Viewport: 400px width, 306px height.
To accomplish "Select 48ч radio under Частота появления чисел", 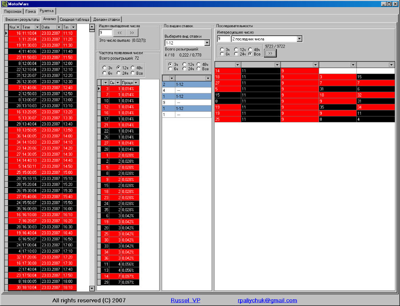I will point(132,68).
